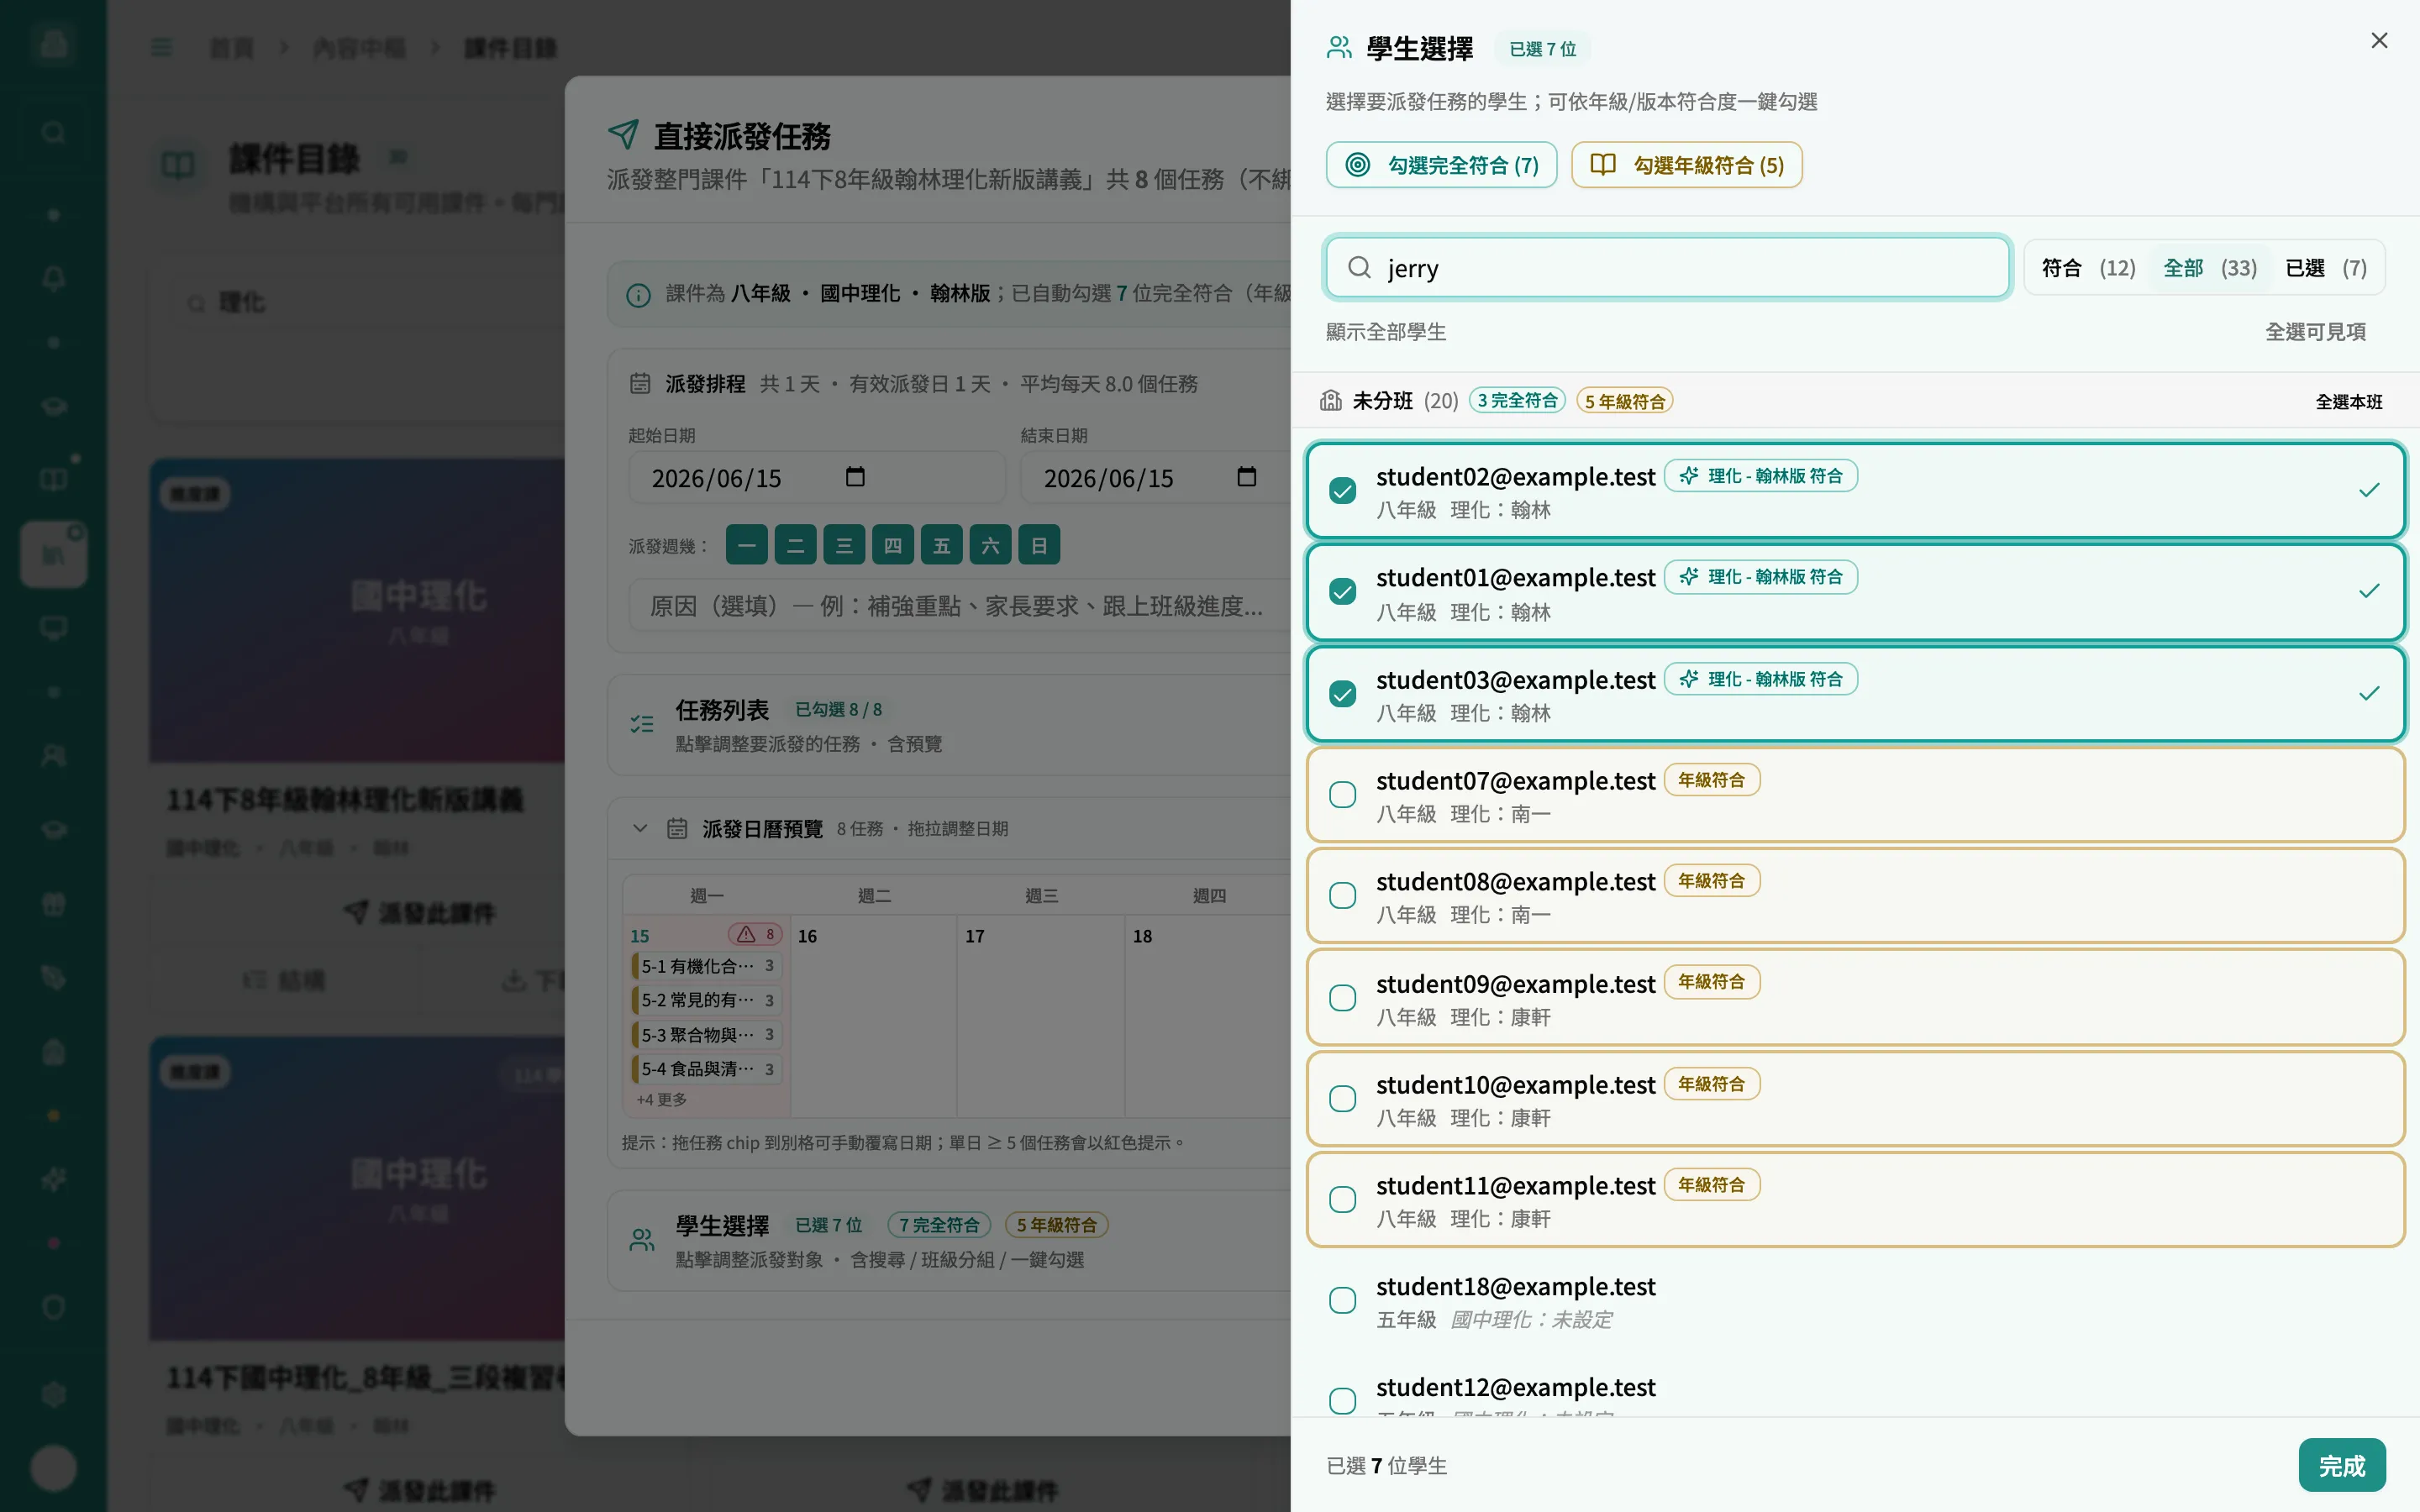The image size is (2420, 1512).
Task: Click the 5-2 常見的有 task chip
Action: tap(706, 1000)
